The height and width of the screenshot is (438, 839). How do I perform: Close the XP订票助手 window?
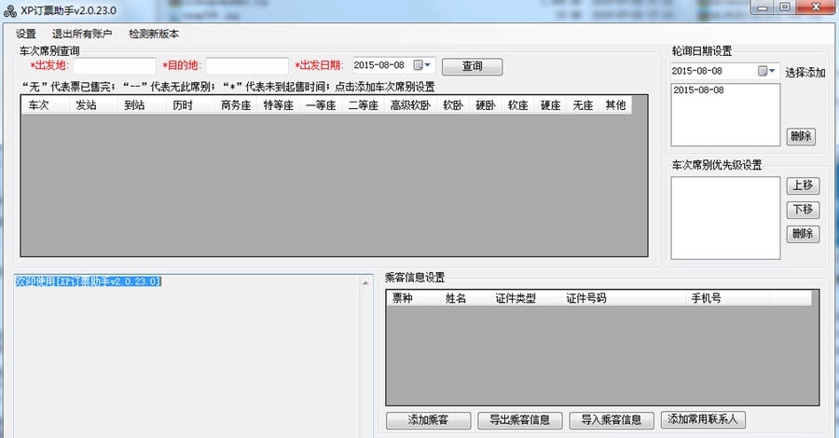(x=816, y=7)
